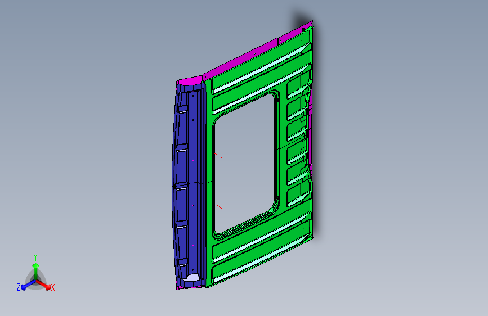Click the Y label on the orientation triad

point(35,258)
